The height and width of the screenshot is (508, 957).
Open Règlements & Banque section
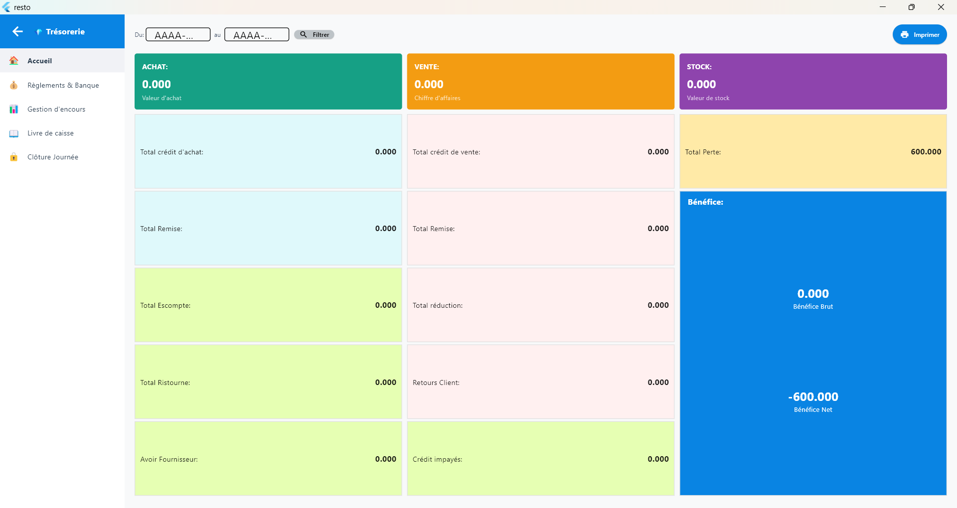pyautogui.click(x=62, y=85)
